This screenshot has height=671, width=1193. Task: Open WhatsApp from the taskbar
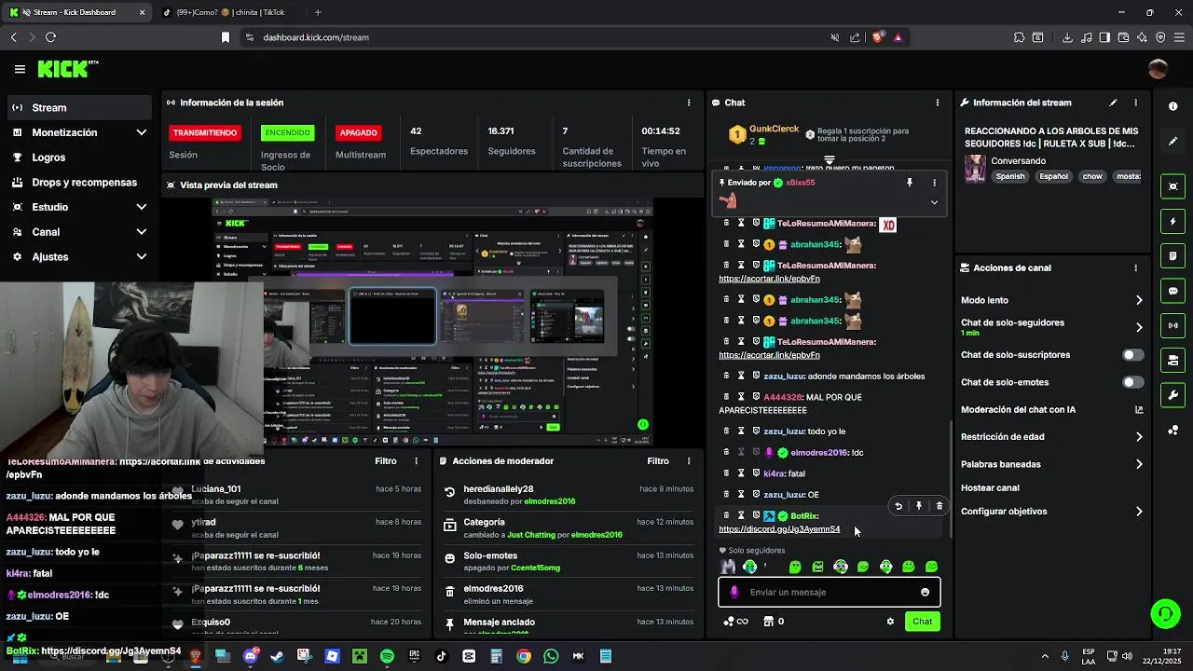[551, 656]
